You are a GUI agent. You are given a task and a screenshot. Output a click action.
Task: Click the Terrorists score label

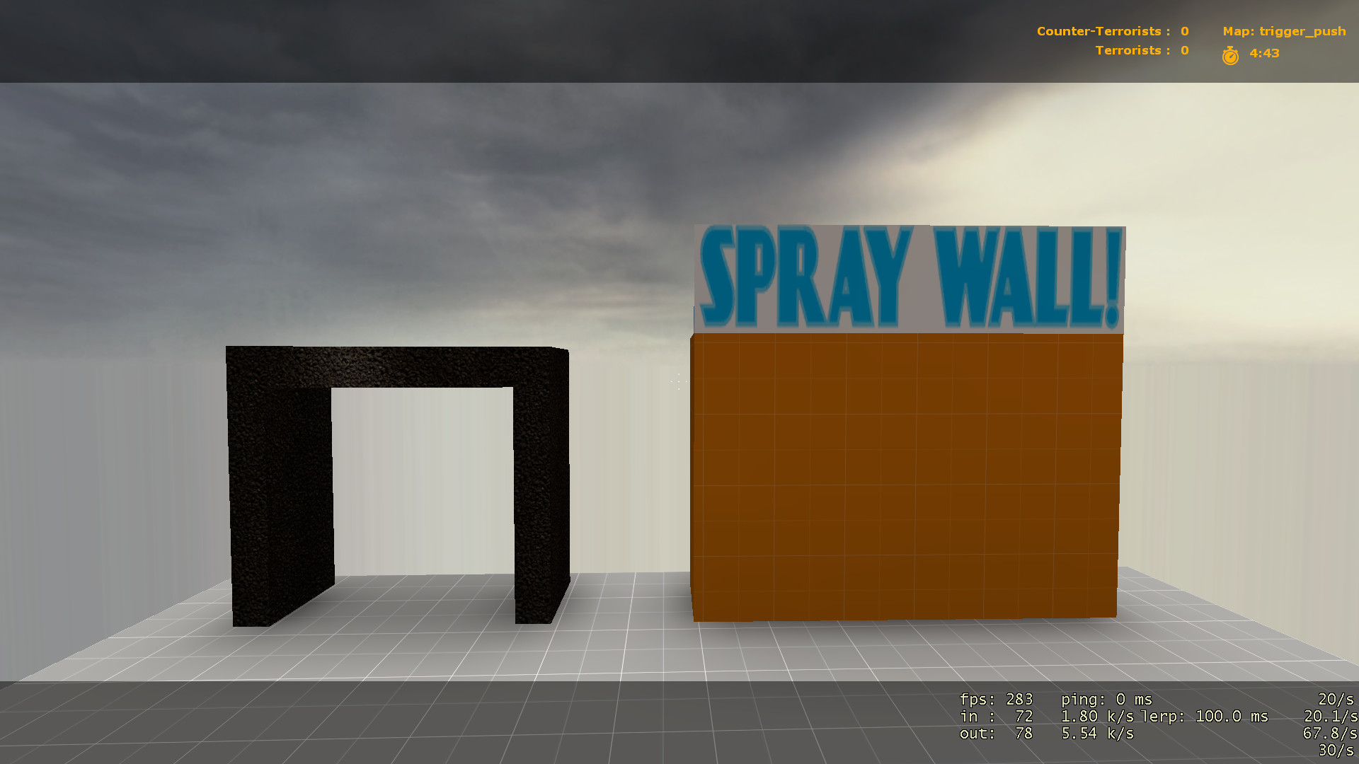point(1129,50)
